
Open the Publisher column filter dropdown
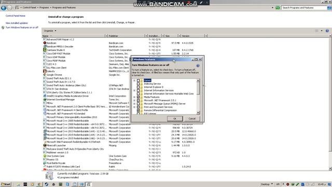146,36
